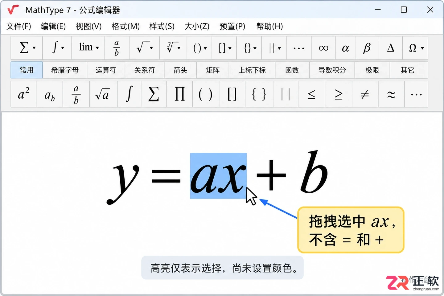Select the 常用 tab
The height and width of the screenshot is (296, 444).
click(x=27, y=70)
